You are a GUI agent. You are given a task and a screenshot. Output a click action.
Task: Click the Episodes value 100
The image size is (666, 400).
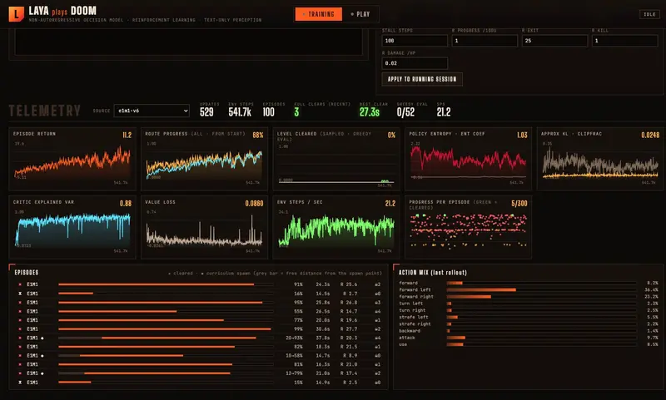[268, 112]
